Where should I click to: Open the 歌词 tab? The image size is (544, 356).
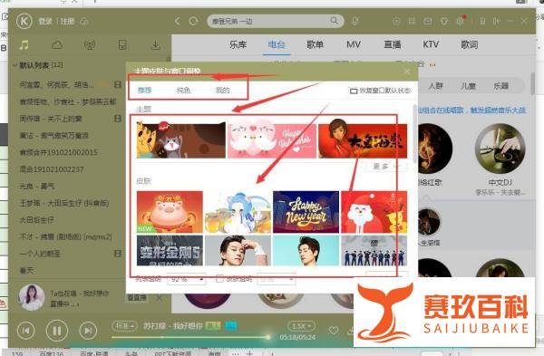(469, 44)
